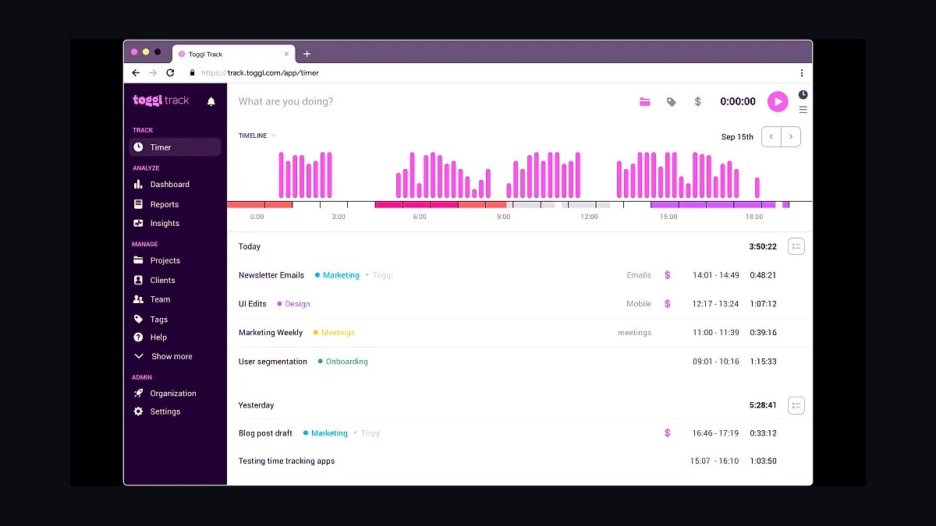Viewport: 936px width, 526px height.
Task: Click the Insights pulse icon
Action: click(138, 223)
